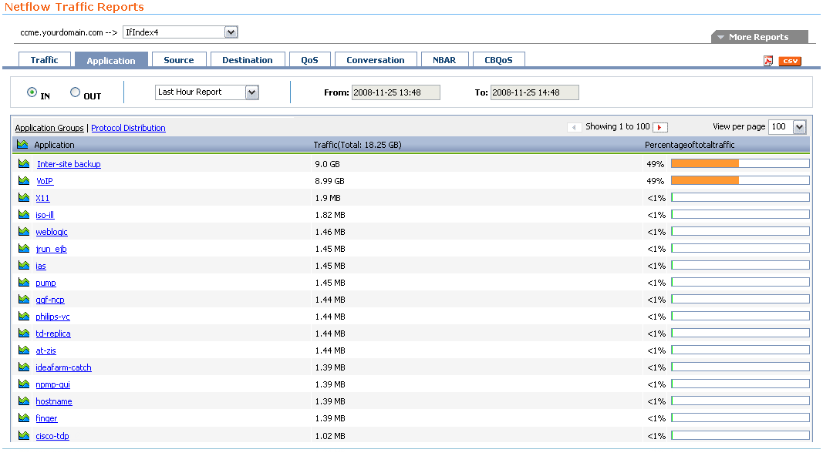Switch to the Conversation tab

point(376,60)
